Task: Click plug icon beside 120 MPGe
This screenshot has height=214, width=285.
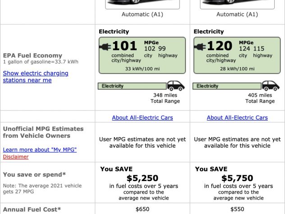Action: pyautogui.click(x=200, y=47)
